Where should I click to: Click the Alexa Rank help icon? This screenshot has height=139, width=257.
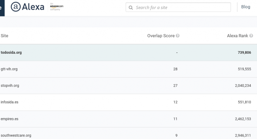tap(251, 36)
